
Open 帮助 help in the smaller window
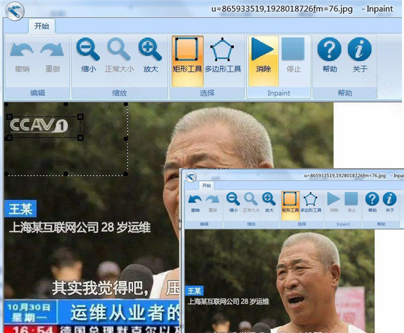[x=372, y=203]
